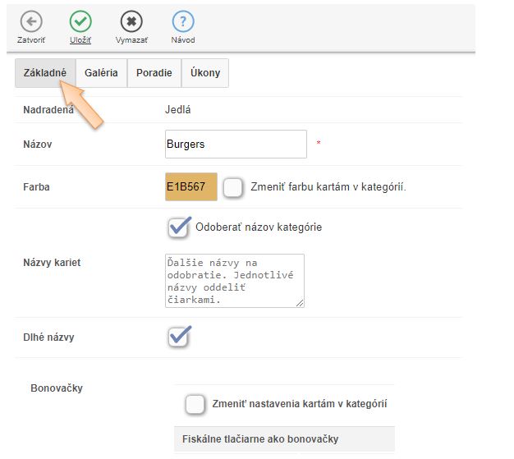Click the Zatvoriť text label
514x459 pixels.
[31, 40]
